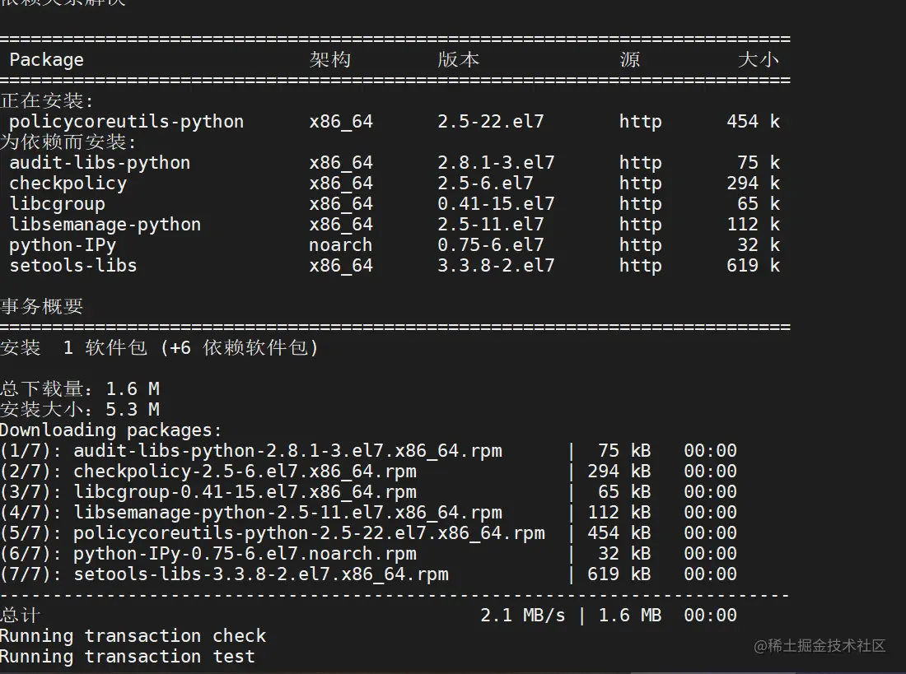Click libsemanage-python package name in table
This screenshot has width=906, height=674.
coord(105,225)
